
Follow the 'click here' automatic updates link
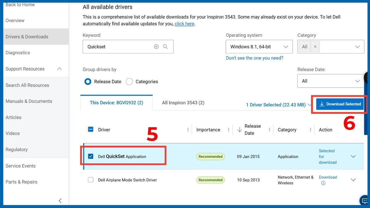pos(184,24)
